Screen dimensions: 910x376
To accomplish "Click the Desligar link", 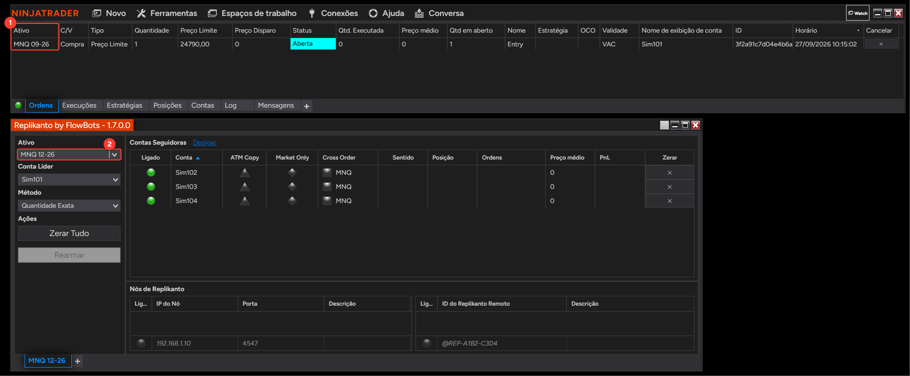I will pyautogui.click(x=205, y=142).
